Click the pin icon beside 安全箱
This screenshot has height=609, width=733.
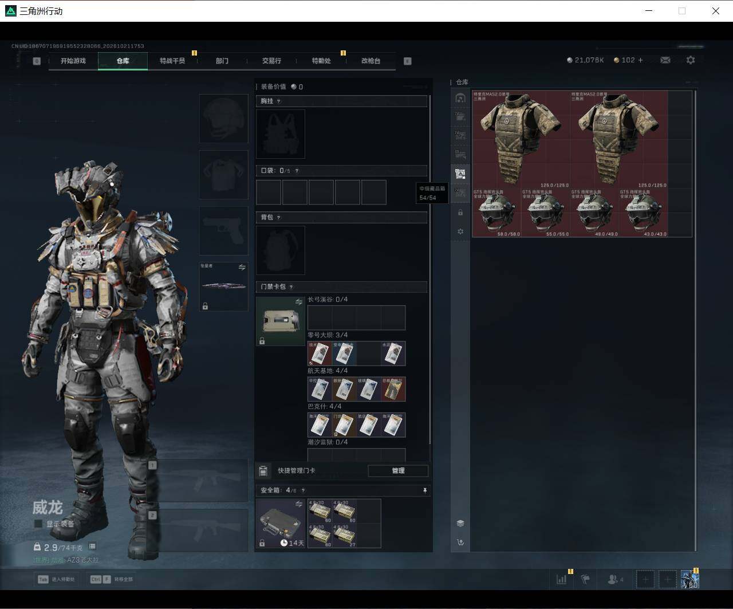[425, 490]
